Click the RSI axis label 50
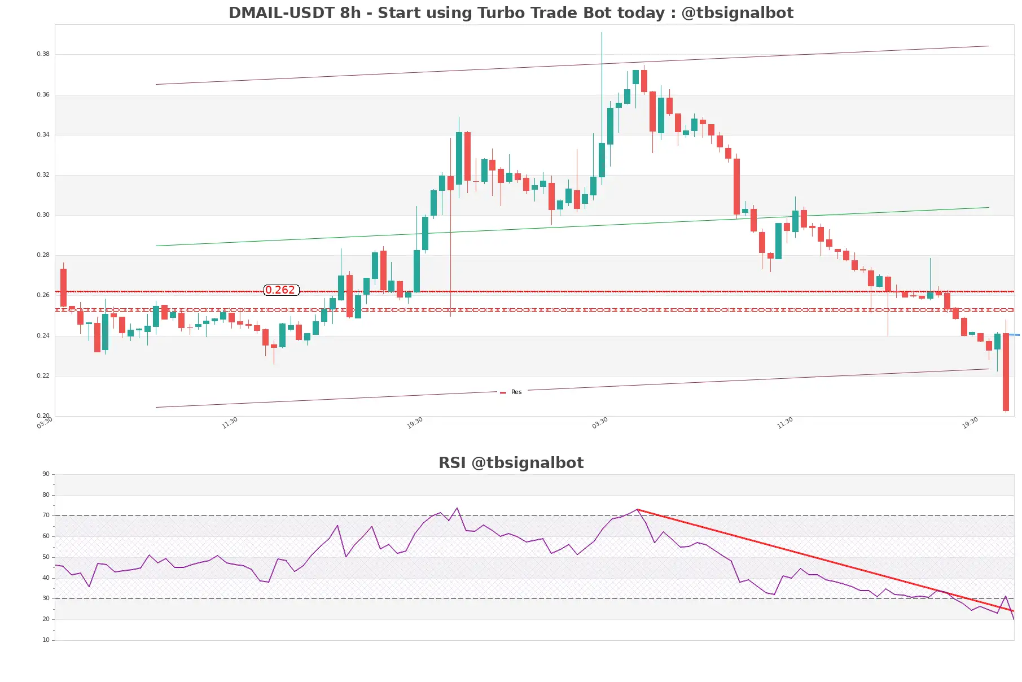 [x=46, y=557]
